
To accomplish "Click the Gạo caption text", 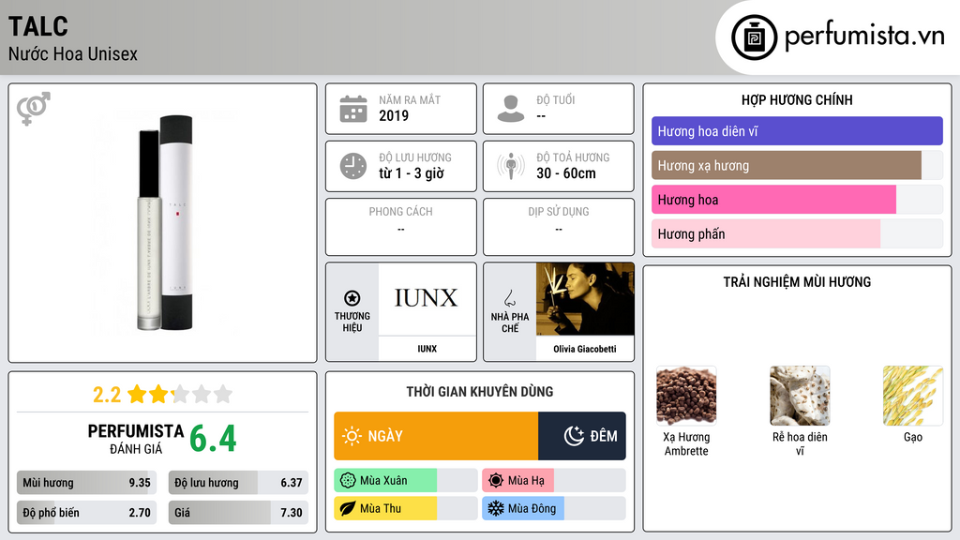I will (x=913, y=437).
